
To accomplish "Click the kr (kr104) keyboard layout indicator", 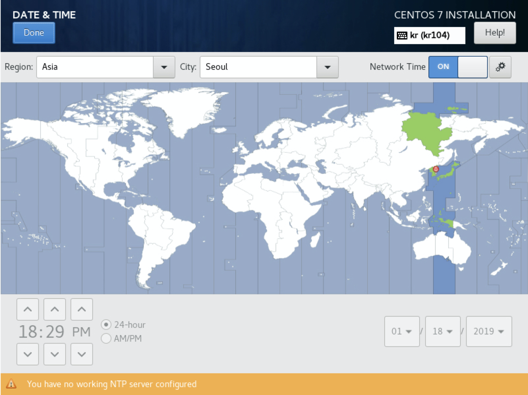I will tap(429, 35).
